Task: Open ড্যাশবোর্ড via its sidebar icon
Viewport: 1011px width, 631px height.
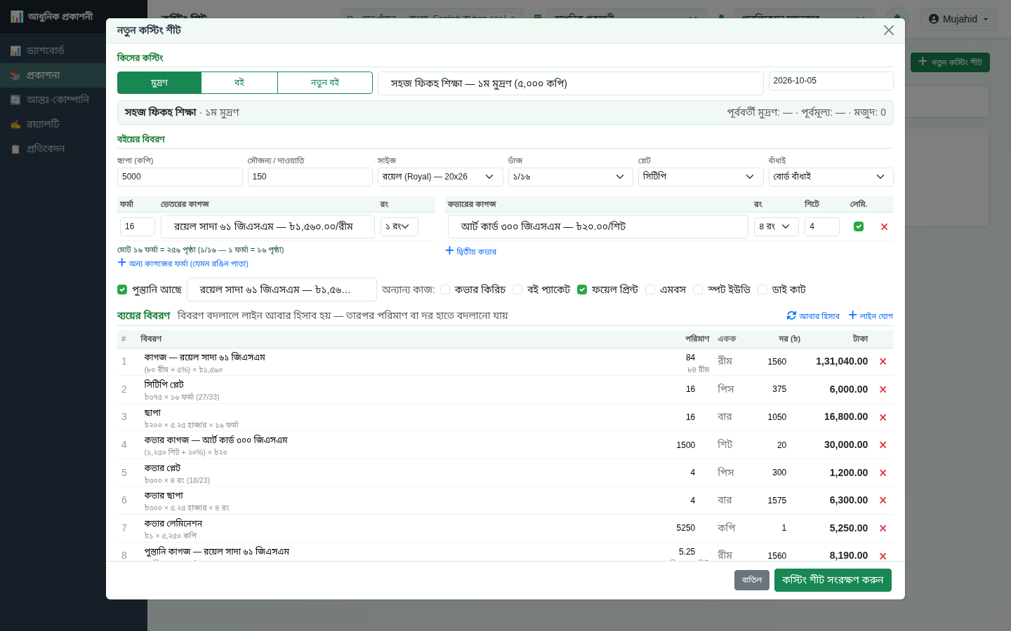Action: [x=15, y=50]
